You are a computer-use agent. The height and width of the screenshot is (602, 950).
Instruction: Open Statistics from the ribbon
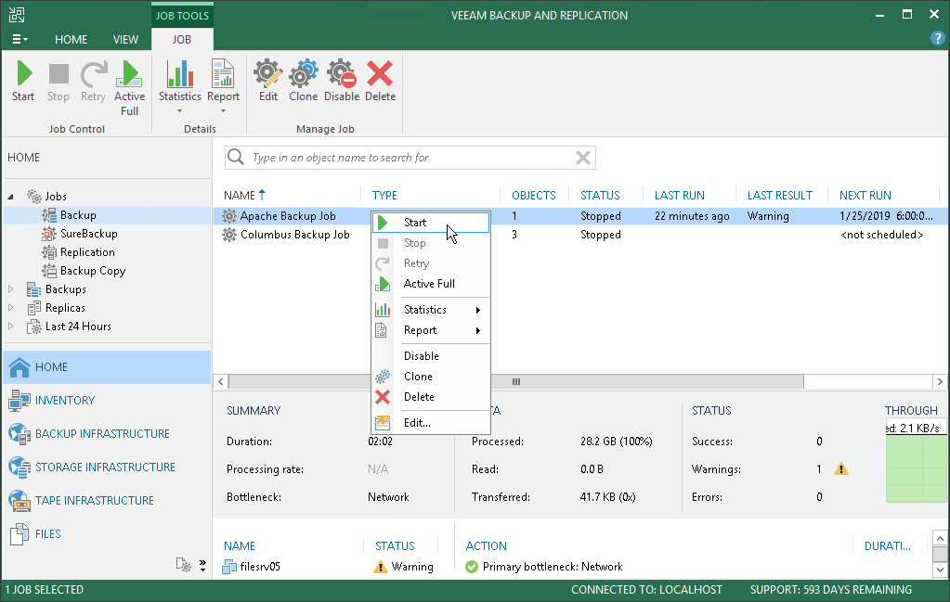pyautogui.click(x=180, y=81)
